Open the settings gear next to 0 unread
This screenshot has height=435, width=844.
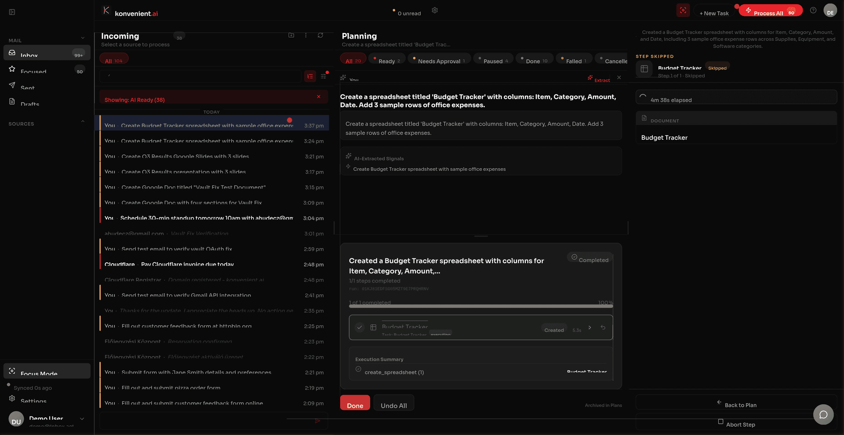434,10
